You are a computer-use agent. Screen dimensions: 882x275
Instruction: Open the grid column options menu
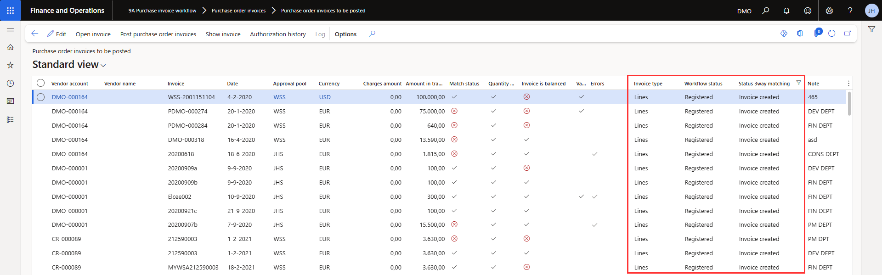pos(848,84)
